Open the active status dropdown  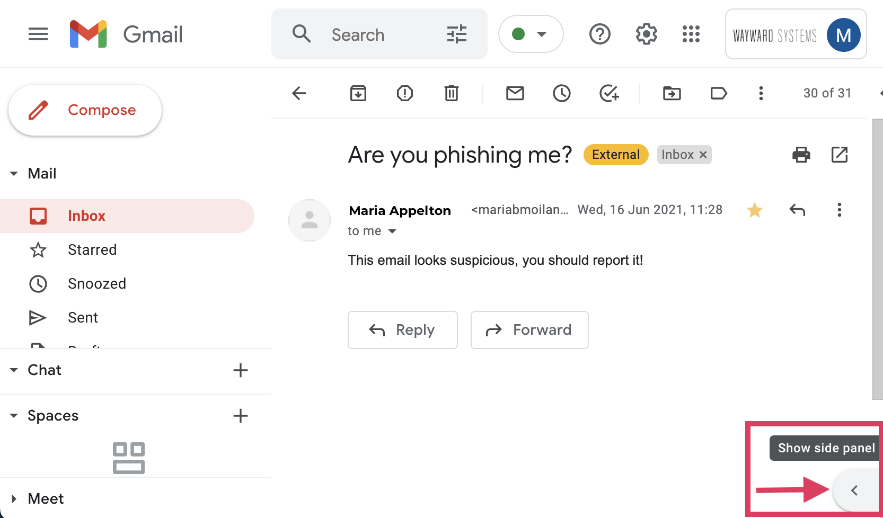531,34
